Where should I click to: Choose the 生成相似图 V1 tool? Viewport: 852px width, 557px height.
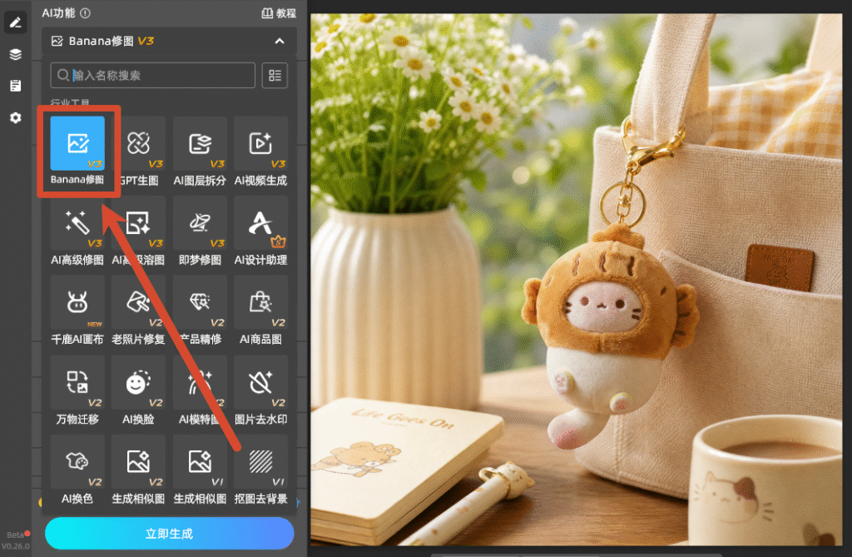(x=200, y=470)
